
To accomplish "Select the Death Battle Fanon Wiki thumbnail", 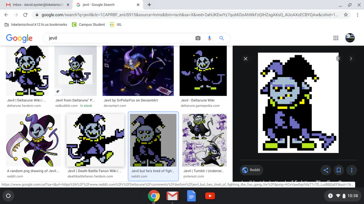I will [95, 140].
